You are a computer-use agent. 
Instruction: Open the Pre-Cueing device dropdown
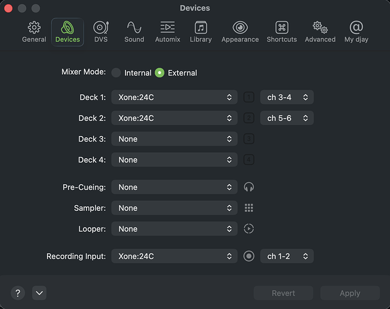click(174, 187)
